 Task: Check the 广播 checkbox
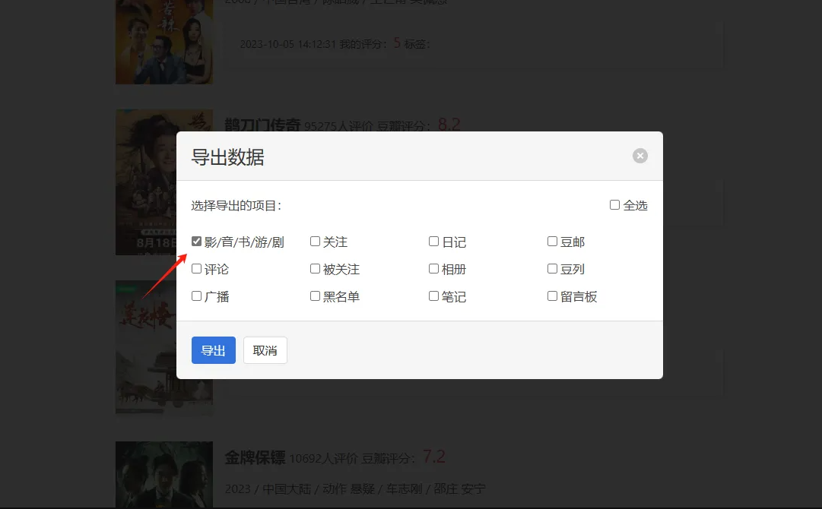click(x=197, y=296)
